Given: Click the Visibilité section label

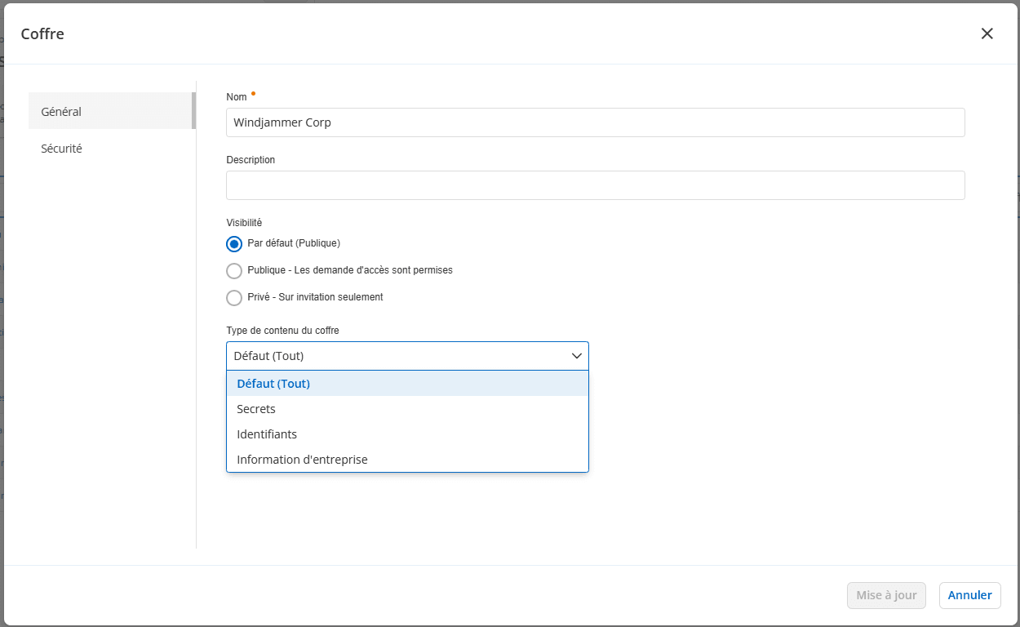Looking at the screenshot, I should (x=244, y=223).
